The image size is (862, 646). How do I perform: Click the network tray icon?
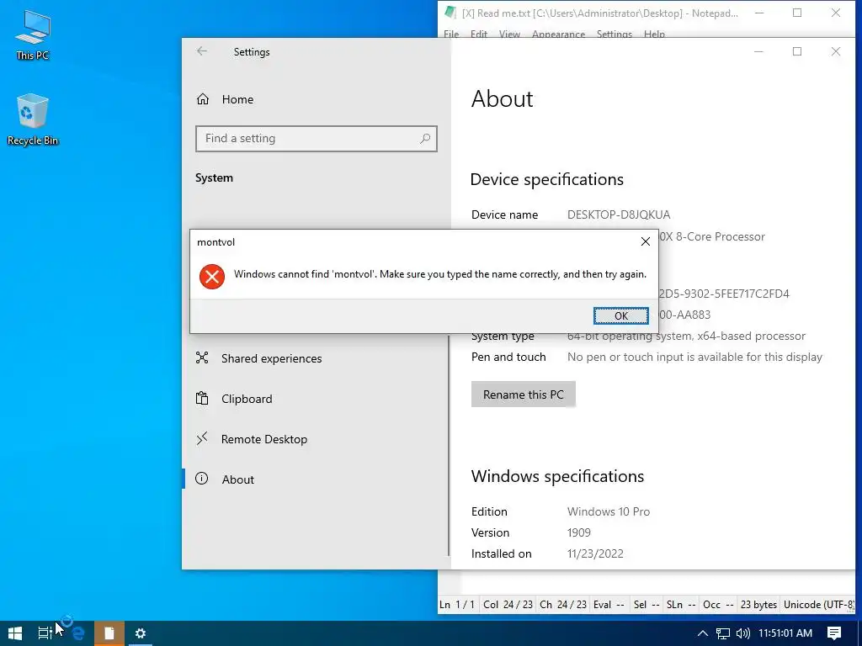click(x=723, y=633)
